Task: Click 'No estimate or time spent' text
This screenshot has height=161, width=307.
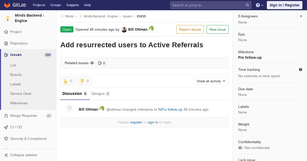Action: (259, 76)
